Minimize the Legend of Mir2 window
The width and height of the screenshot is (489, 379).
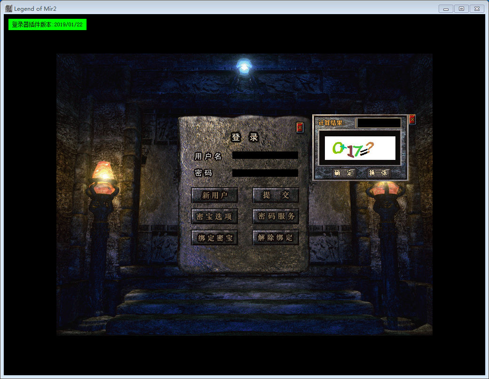tap(446, 9)
